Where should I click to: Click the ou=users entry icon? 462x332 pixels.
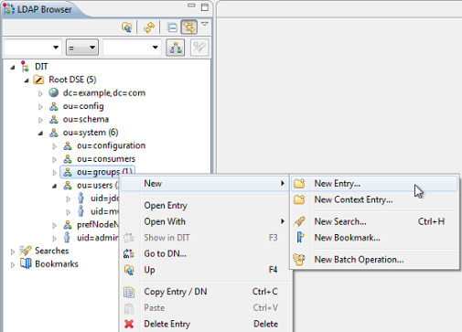click(x=68, y=185)
